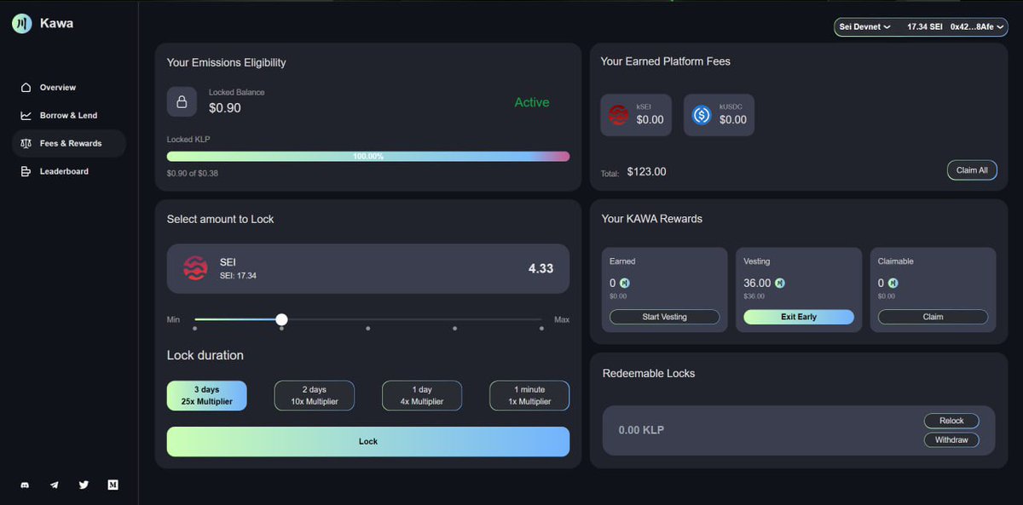Go to the Borrow & Lend page

[x=69, y=116]
